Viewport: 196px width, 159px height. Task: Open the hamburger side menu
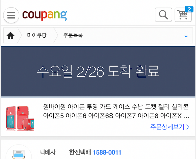pyautogui.click(x=11, y=15)
